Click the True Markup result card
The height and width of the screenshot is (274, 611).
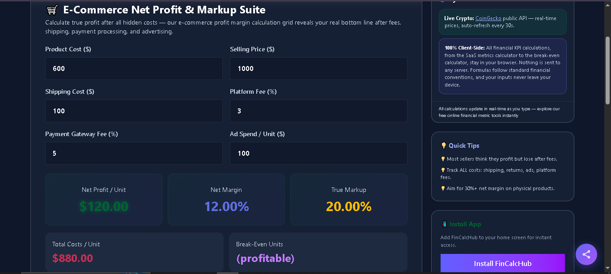349,199
